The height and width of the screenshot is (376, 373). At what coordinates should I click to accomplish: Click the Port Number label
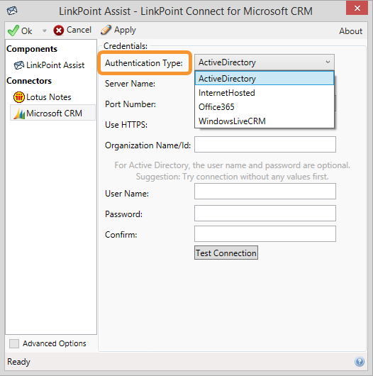pos(130,104)
